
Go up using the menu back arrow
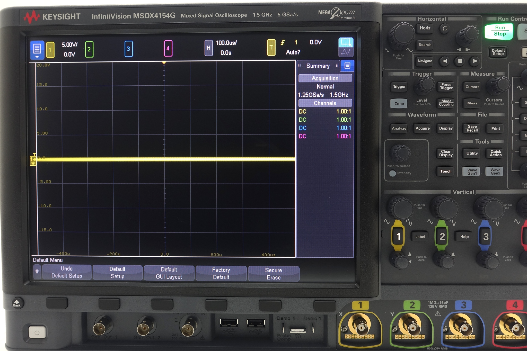(x=37, y=271)
